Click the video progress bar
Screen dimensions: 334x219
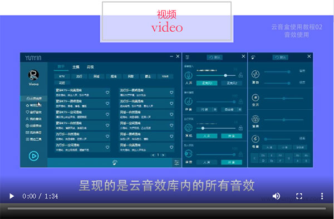click(x=167, y=208)
